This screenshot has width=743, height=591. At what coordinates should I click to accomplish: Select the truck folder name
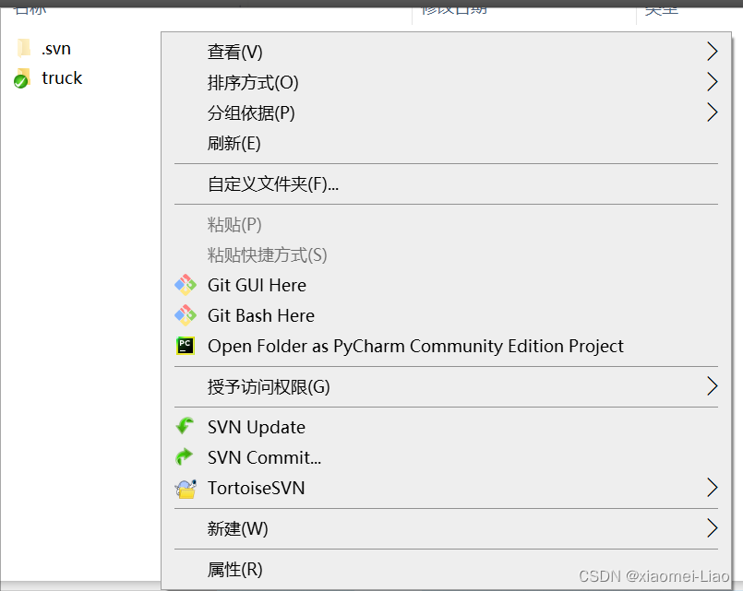pos(62,78)
